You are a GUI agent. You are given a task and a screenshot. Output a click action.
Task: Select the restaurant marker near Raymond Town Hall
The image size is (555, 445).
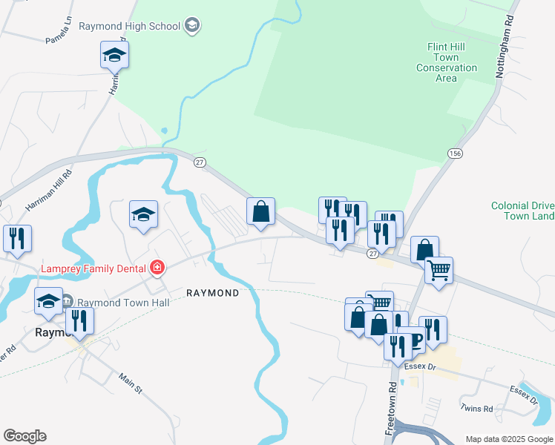[79, 322]
